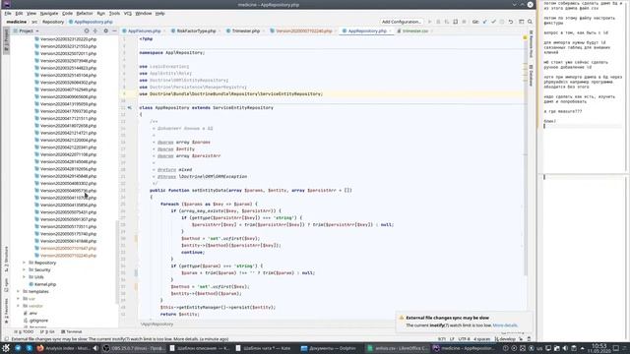Select .gitignore file in project tree
The height and width of the screenshot is (354, 630).
coord(38,321)
